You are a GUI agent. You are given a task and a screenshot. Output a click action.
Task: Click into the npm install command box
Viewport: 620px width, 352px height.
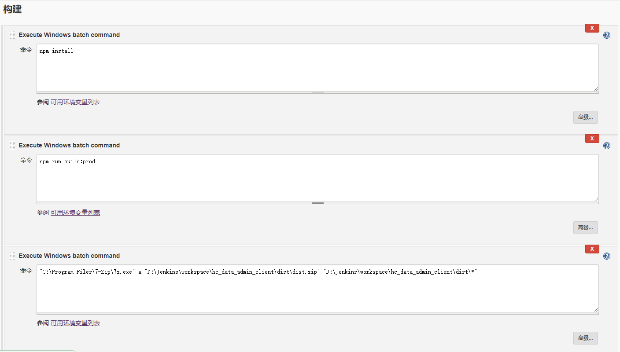317,67
